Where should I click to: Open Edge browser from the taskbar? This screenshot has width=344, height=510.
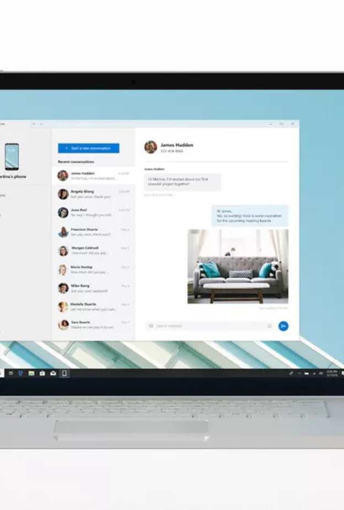[20, 373]
